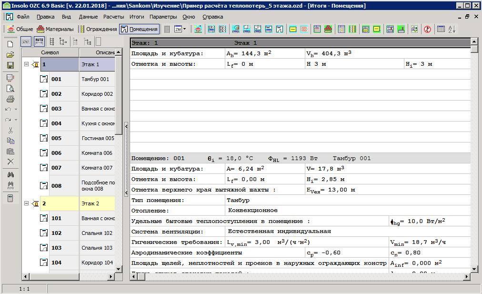Click the collapse tree icon above the room list
482x294 pixels.
(52, 41)
